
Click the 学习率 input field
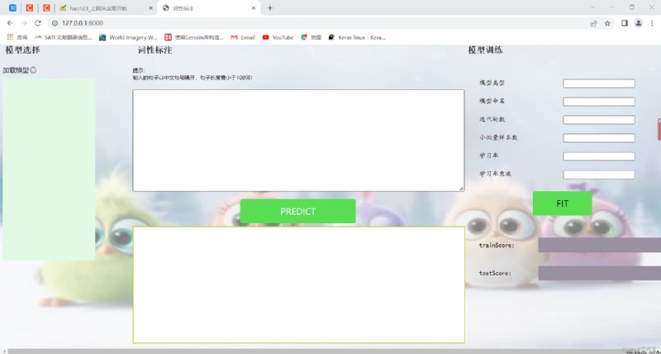(x=599, y=156)
